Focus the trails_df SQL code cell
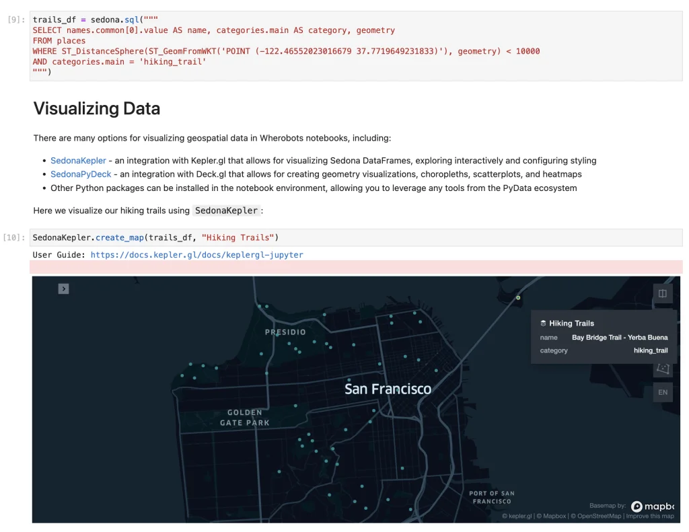The image size is (689, 532). (356, 46)
